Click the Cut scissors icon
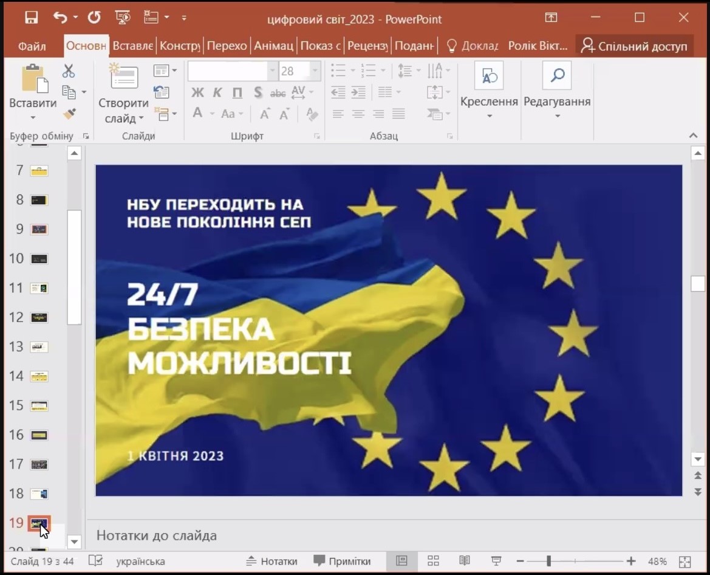This screenshot has height=575, width=710. [x=69, y=71]
